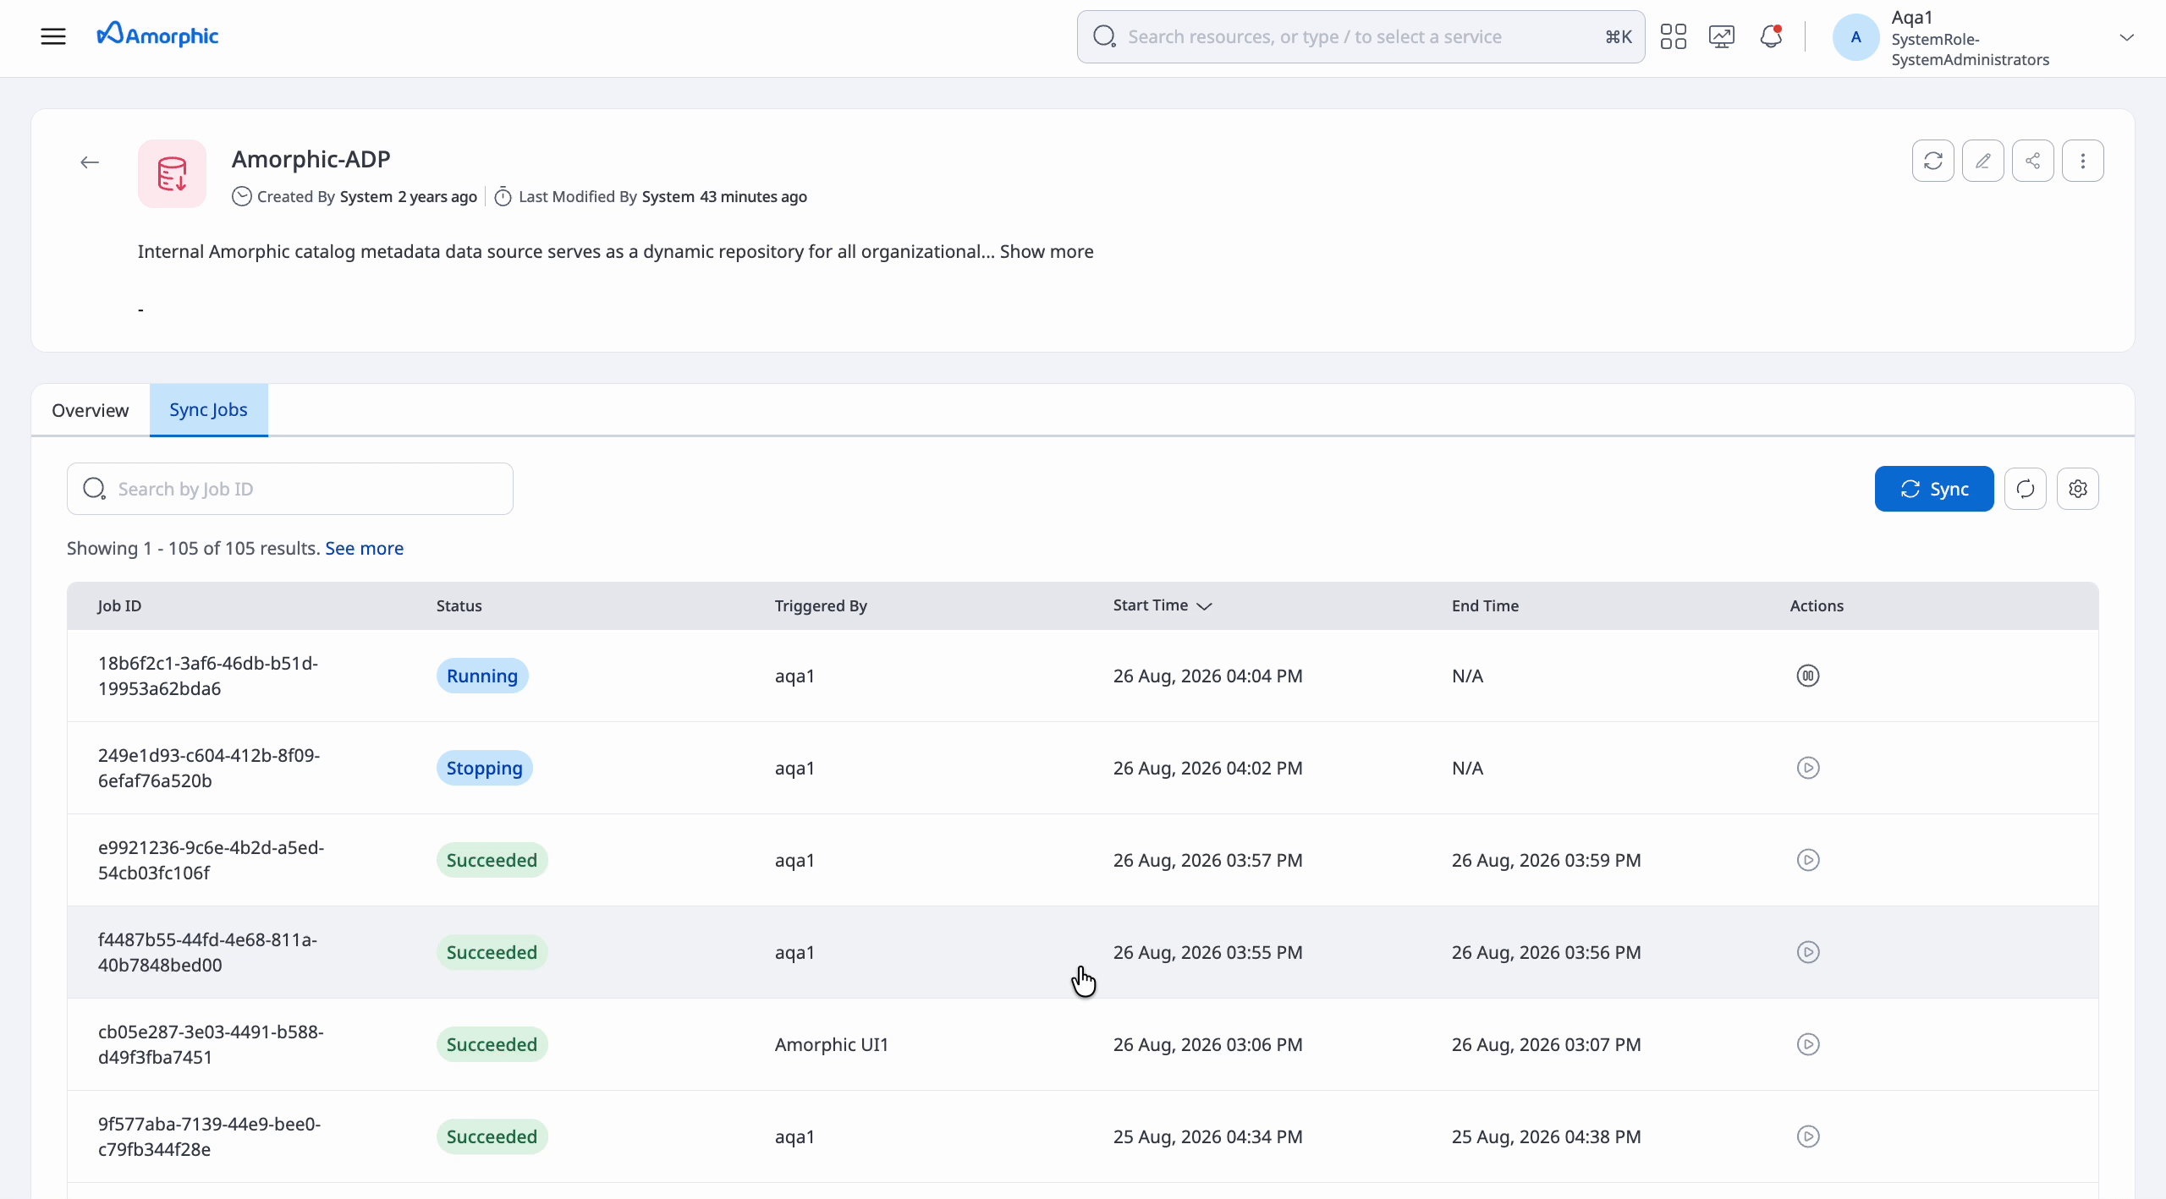Rerun job 9f577aba using play icon
Viewport: 2166px width, 1199px height.
click(x=1808, y=1136)
